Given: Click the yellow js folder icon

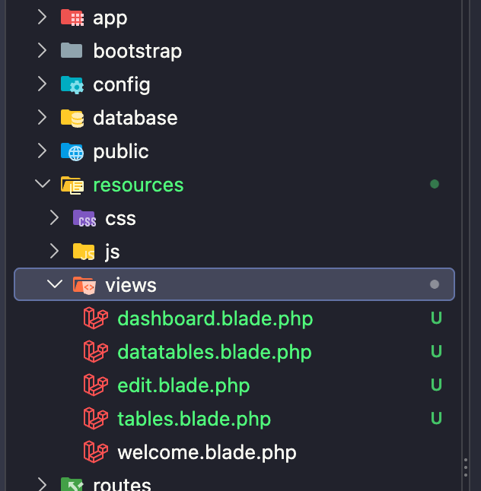Looking at the screenshot, I should (x=84, y=252).
